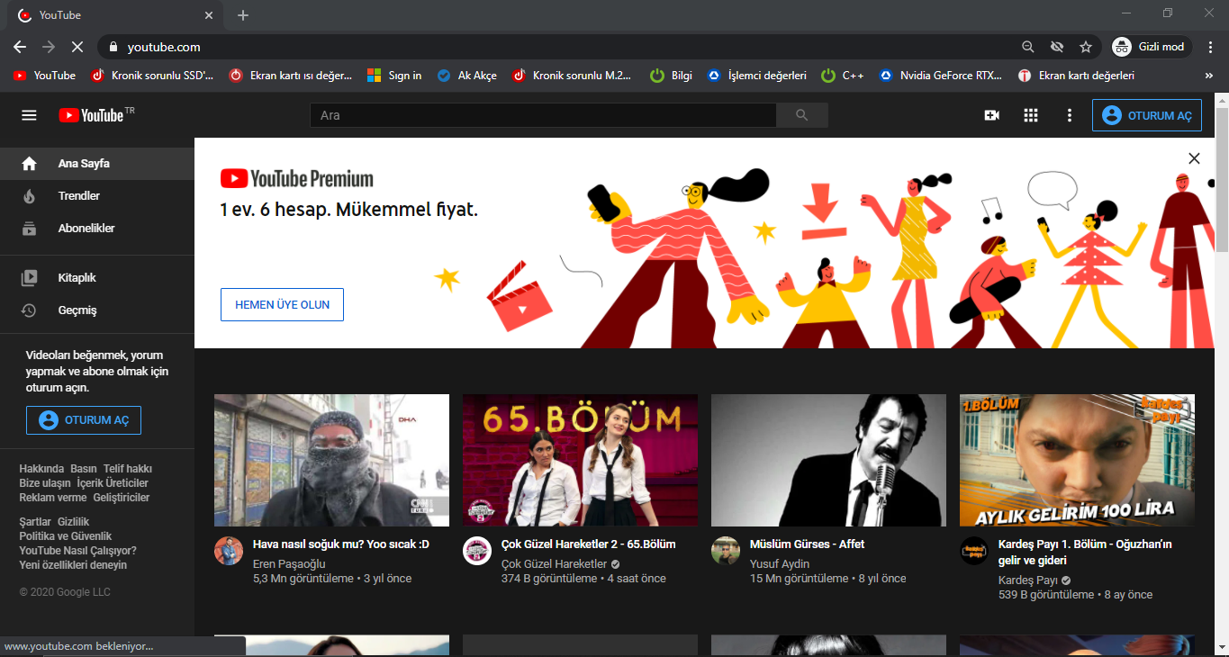
Task: Open Geçmiş in the sidebar
Action: click(97, 310)
